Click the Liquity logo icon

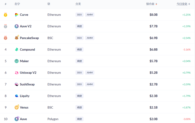click(17, 96)
